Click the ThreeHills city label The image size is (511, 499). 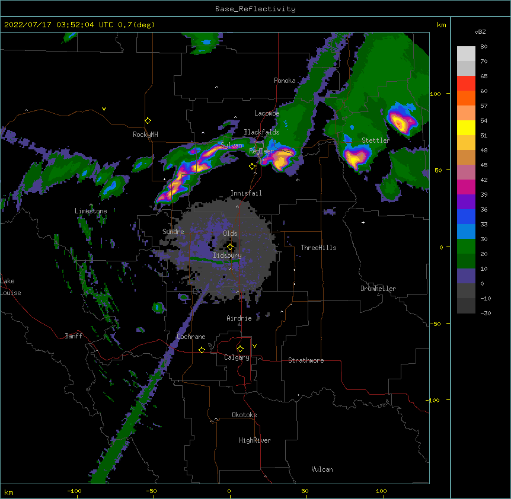pos(318,248)
